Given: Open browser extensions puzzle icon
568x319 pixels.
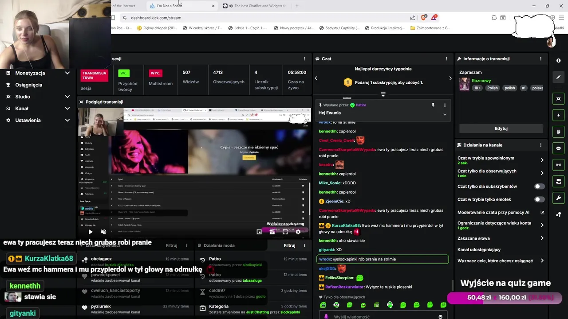Looking at the screenshot, I should pyautogui.click(x=494, y=18).
